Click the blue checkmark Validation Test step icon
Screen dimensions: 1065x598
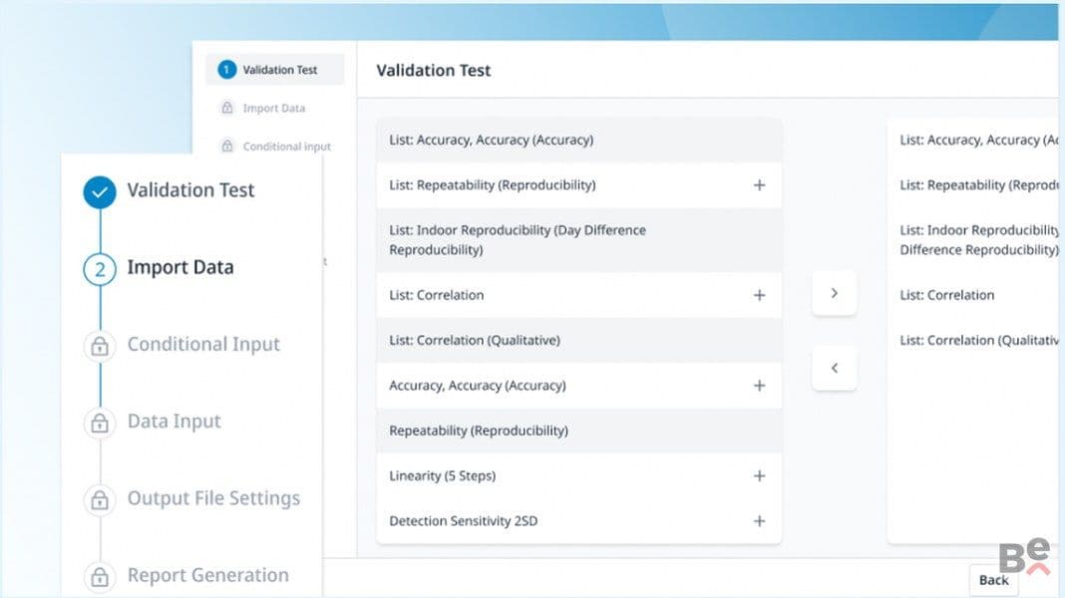100,192
